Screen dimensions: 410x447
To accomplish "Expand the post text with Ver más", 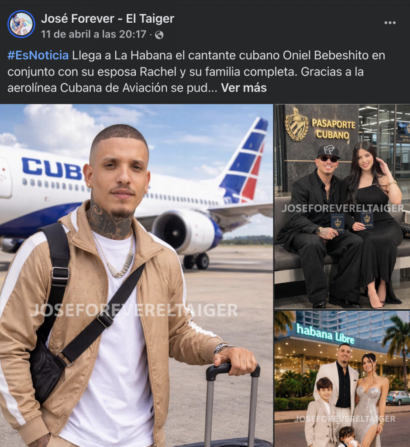I will 244,88.
